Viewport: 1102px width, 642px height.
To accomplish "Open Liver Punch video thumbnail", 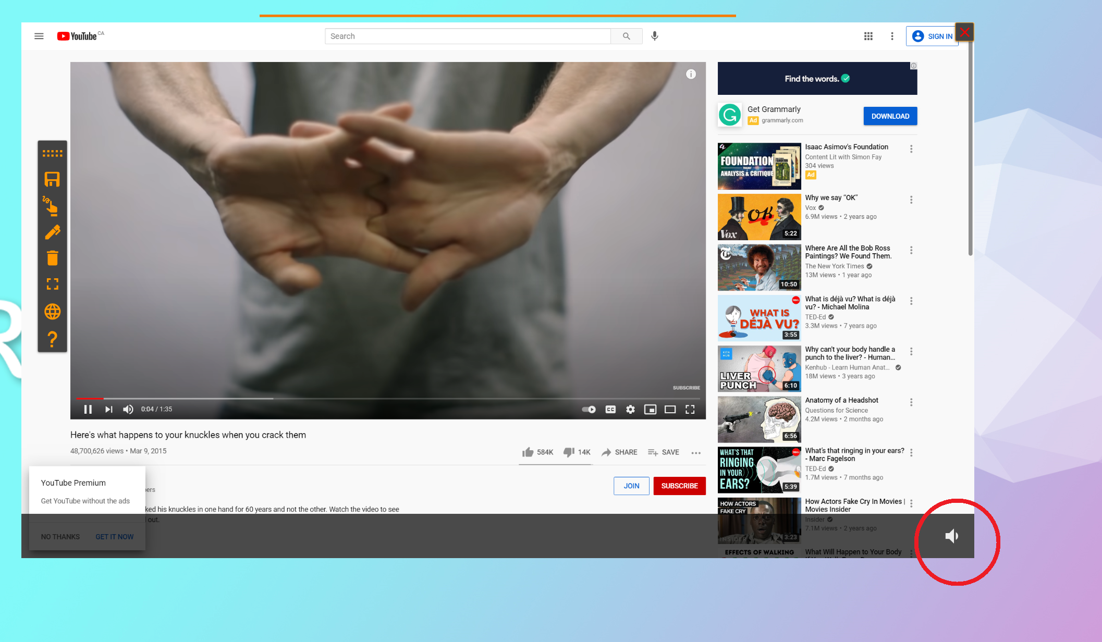I will pyautogui.click(x=759, y=368).
